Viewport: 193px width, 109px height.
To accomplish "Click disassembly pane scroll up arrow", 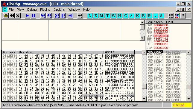I will [142, 22].
